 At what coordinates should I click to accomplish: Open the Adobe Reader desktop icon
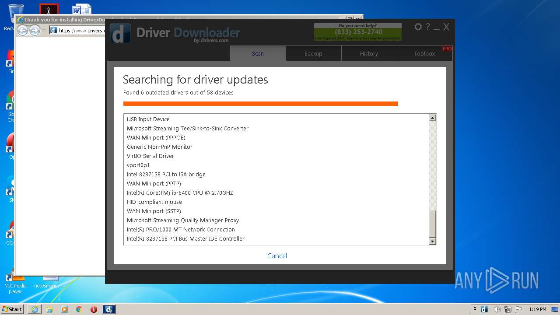(x=49, y=9)
